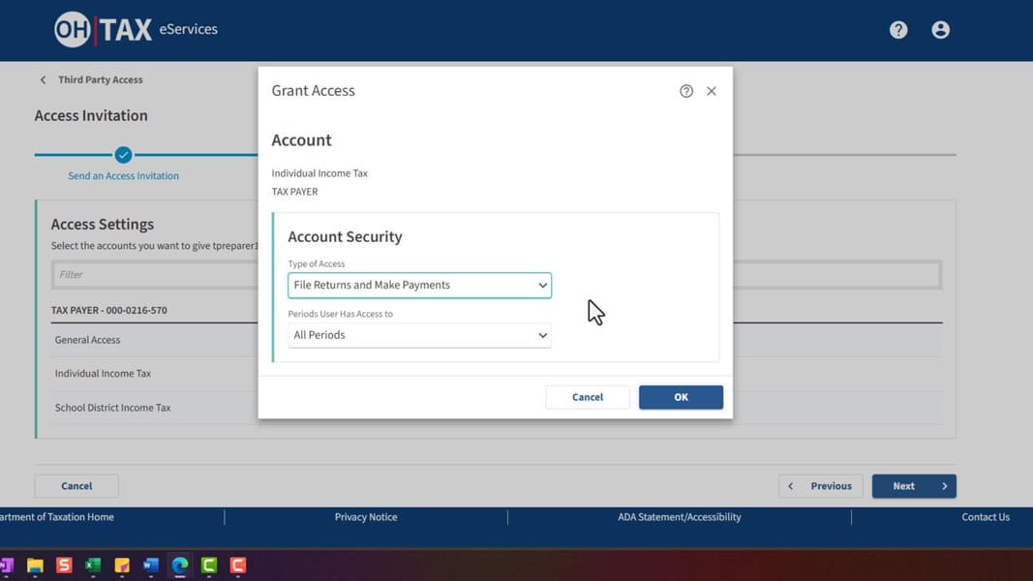
Task: Open the user profile icon in header
Action: click(x=940, y=30)
